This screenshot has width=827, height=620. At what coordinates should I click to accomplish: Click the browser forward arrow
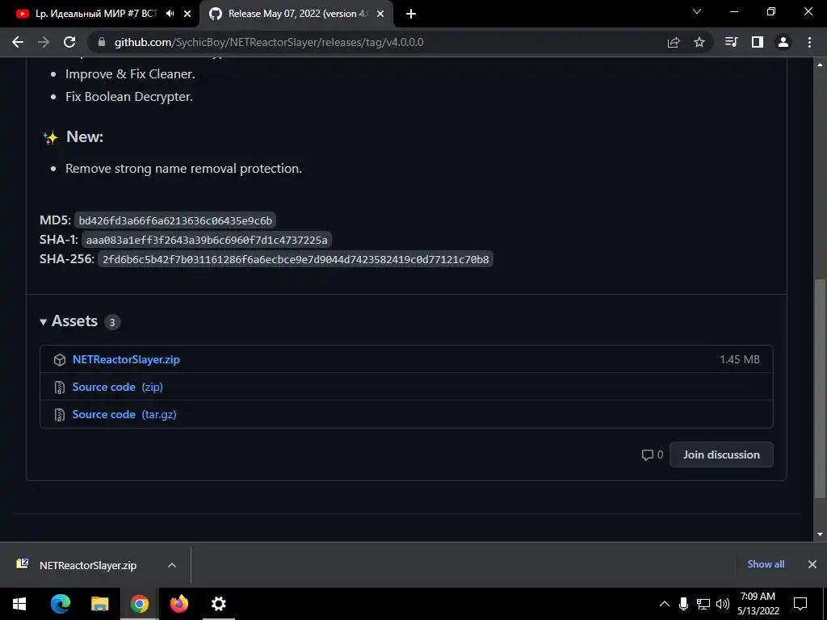(x=44, y=42)
